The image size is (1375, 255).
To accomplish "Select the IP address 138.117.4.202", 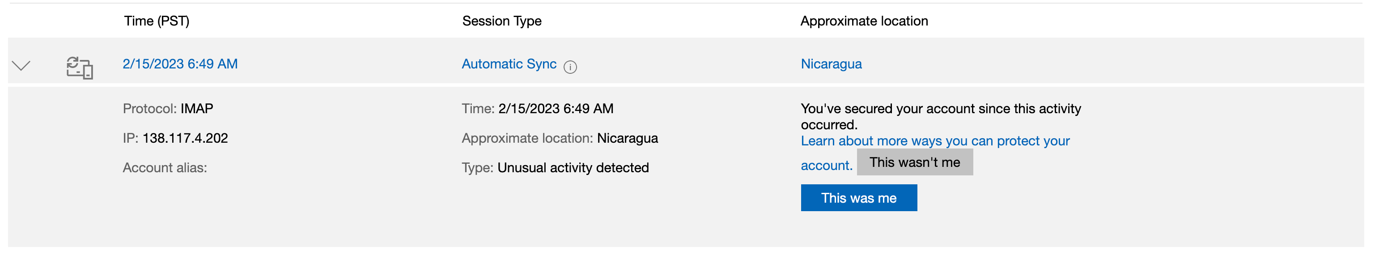I will (x=185, y=138).
